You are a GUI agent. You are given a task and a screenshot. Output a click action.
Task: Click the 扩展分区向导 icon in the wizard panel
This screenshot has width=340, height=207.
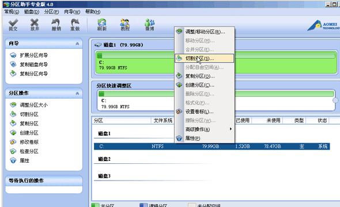(13, 55)
